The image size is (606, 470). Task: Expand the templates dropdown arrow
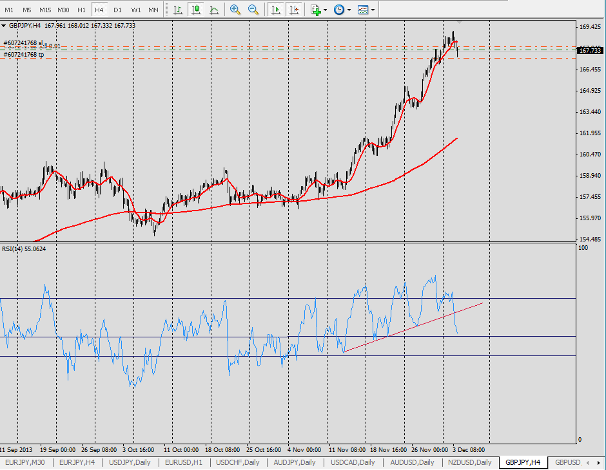[x=373, y=10]
